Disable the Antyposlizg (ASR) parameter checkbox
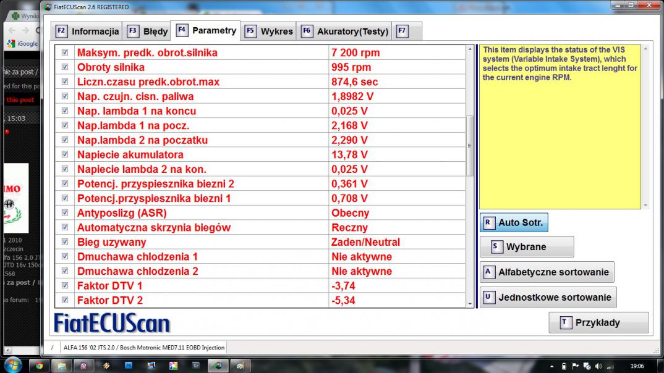This screenshot has height=373, width=664. pos(65,213)
